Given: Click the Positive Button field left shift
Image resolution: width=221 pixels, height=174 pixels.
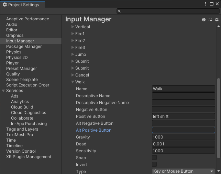Looking at the screenshot, I should (x=184, y=116).
